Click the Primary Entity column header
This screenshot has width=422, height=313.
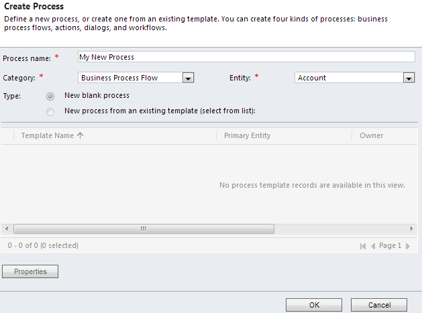[x=248, y=135]
